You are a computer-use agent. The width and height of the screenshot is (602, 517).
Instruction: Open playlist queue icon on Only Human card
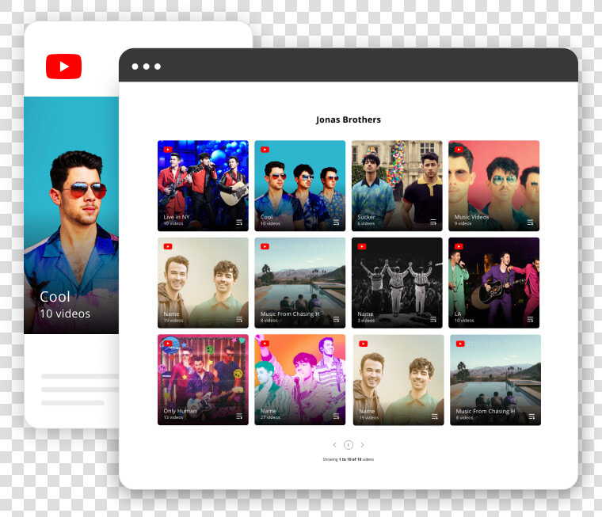tap(239, 416)
